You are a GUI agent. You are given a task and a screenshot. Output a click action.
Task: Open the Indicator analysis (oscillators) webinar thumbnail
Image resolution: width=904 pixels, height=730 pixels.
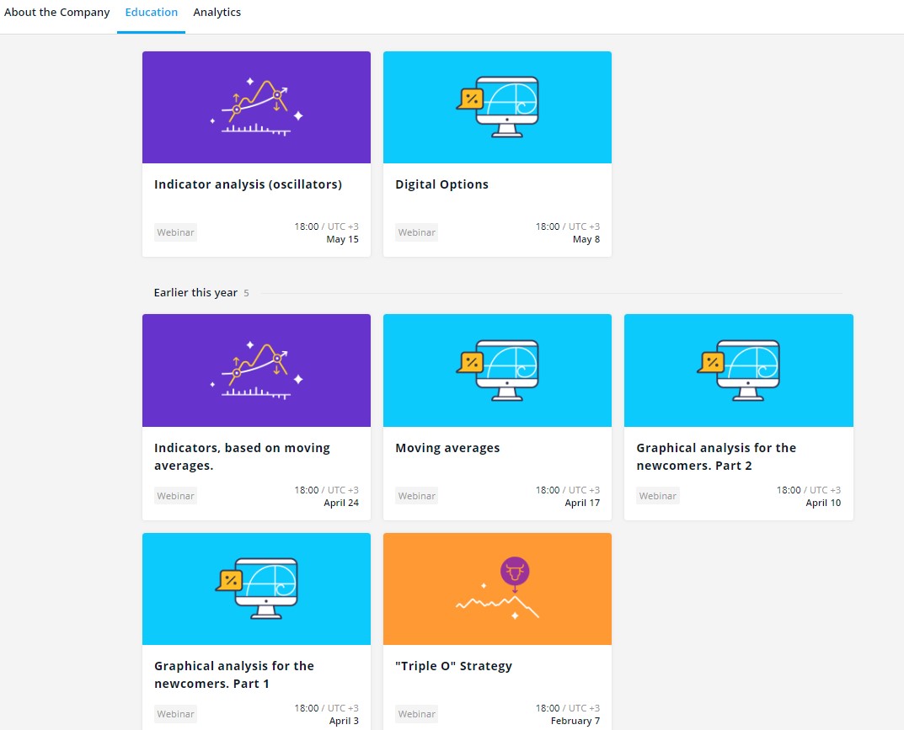pyautogui.click(x=257, y=107)
